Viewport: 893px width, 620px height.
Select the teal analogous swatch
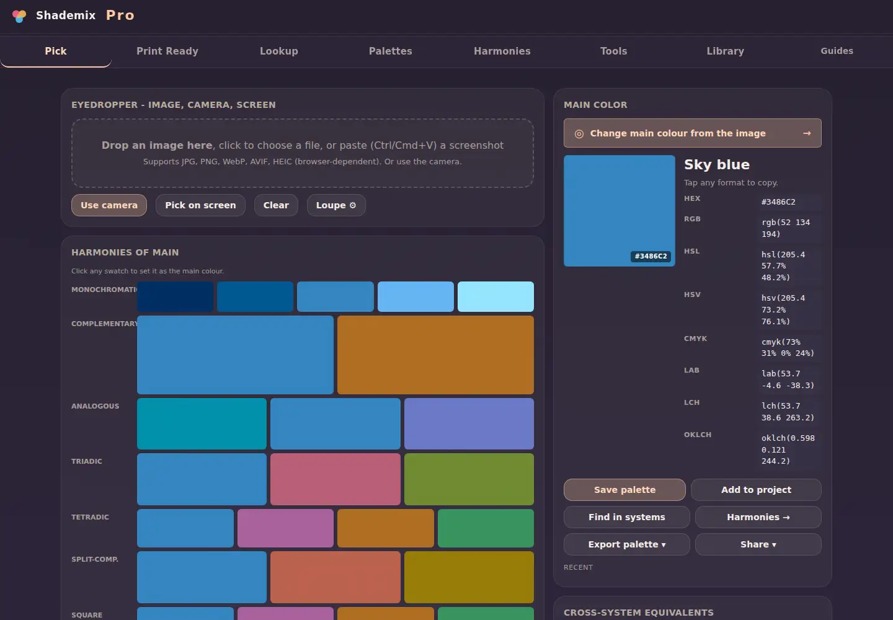coord(202,423)
